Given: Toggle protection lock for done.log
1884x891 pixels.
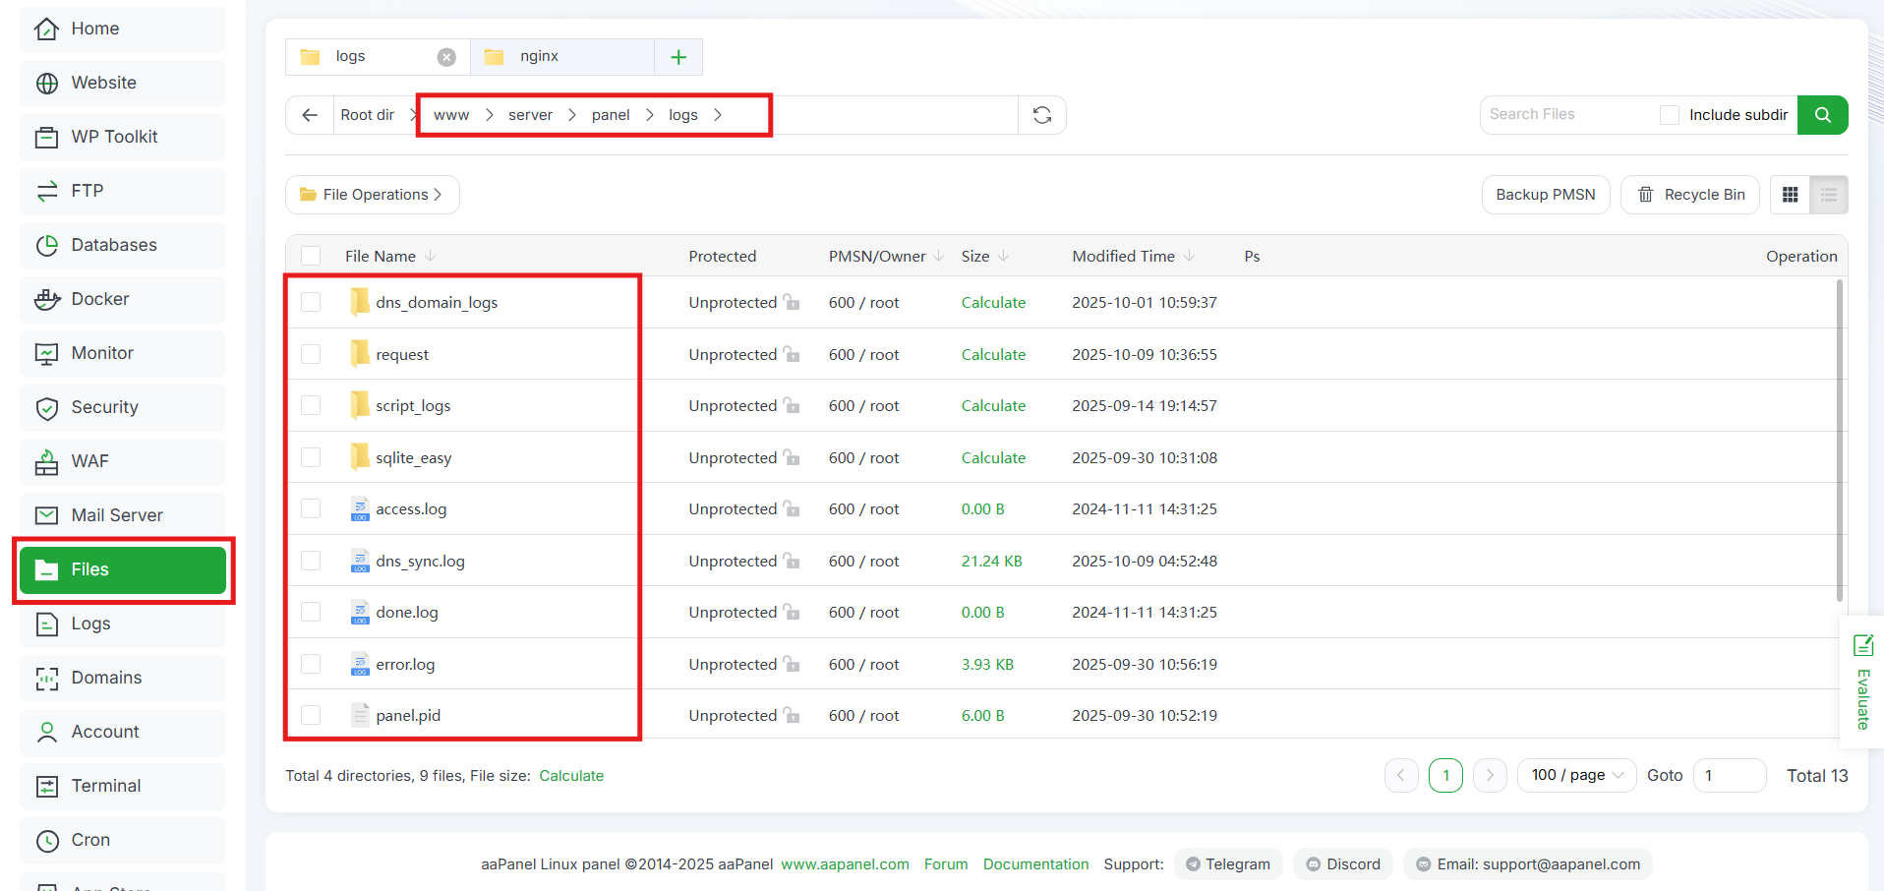Looking at the screenshot, I should 792,612.
